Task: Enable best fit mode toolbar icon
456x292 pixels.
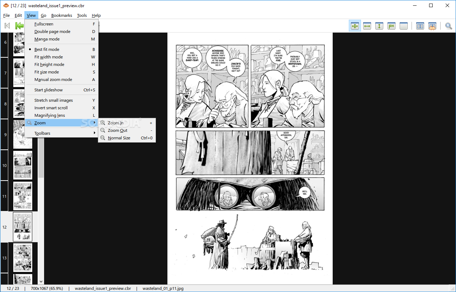Action: click(355, 26)
